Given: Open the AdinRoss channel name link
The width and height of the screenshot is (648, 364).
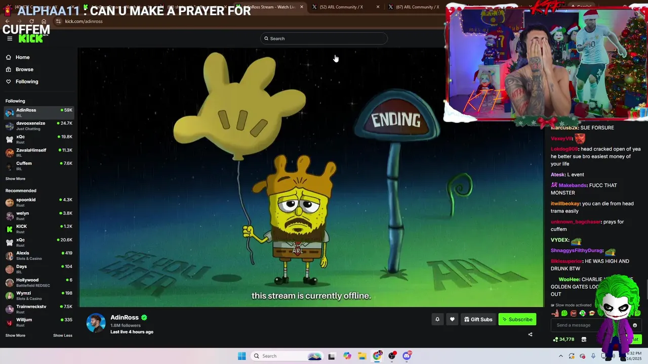Looking at the screenshot, I should point(125,317).
